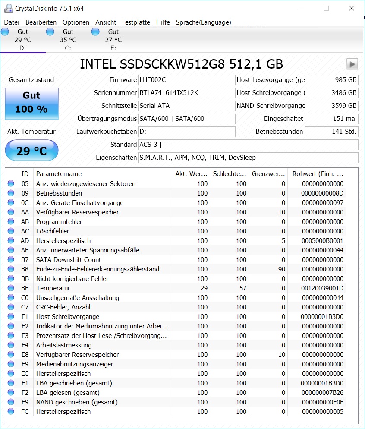Click the Eigenschaften field with S.M.A.R.T.
The image size is (365, 429).
coord(248,158)
